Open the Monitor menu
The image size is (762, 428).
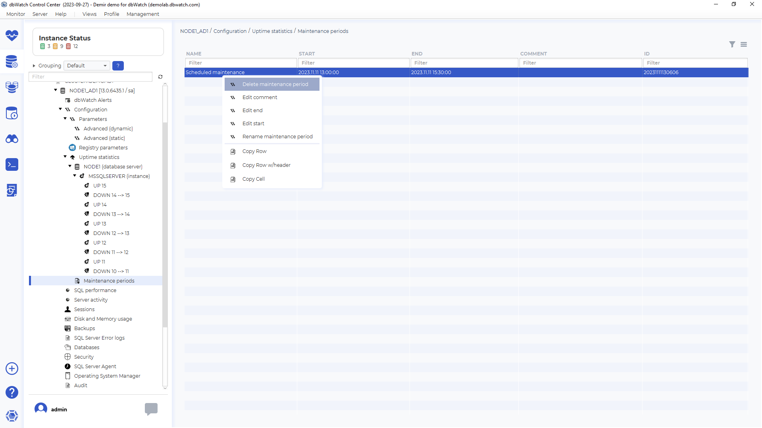(x=16, y=14)
